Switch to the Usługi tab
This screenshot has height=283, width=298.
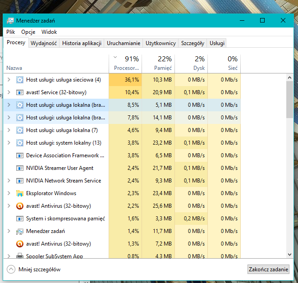(x=217, y=43)
